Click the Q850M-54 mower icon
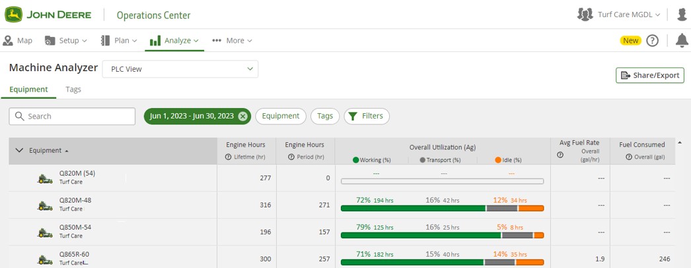Viewport: 691px width, 268px height. (45, 232)
